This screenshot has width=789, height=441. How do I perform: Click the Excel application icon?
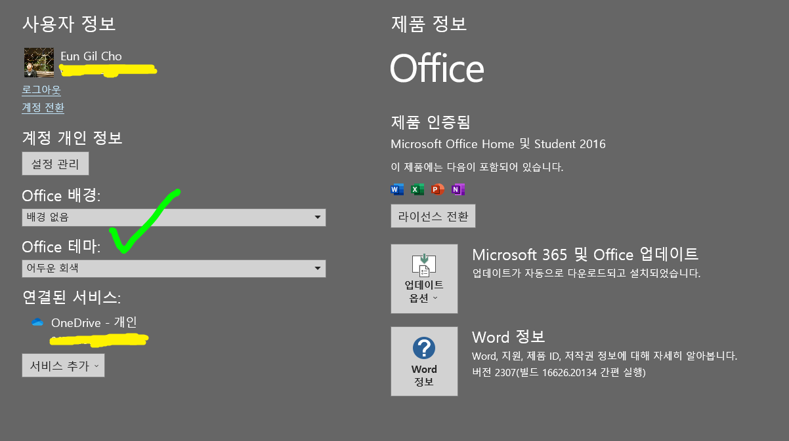point(417,189)
